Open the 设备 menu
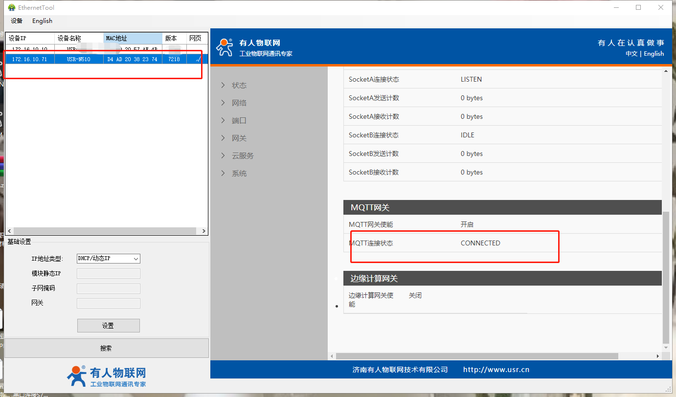This screenshot has height=397, width=676. pos(17,21)
